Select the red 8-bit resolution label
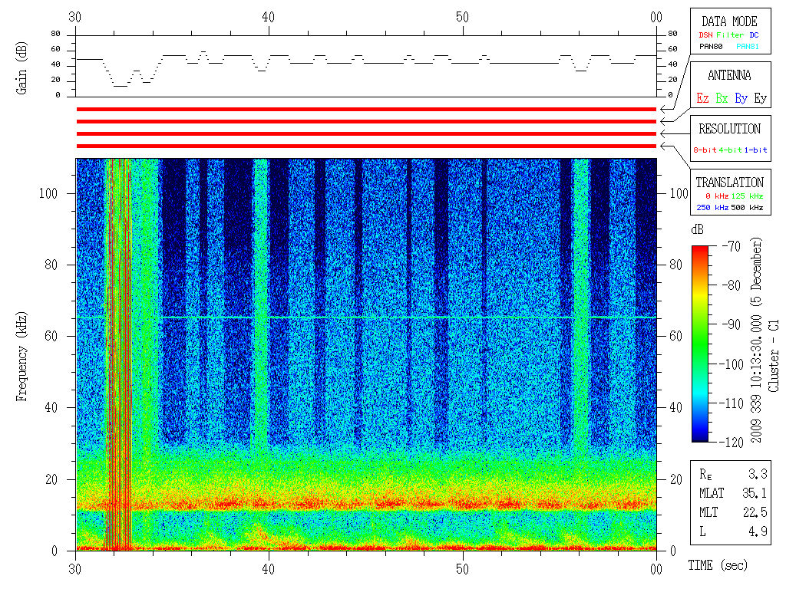Viewport: 786px width, 589px height. 705,150
